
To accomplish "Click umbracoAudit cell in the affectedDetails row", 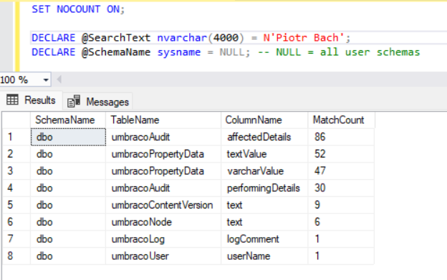I will click(x=163, y=137).
